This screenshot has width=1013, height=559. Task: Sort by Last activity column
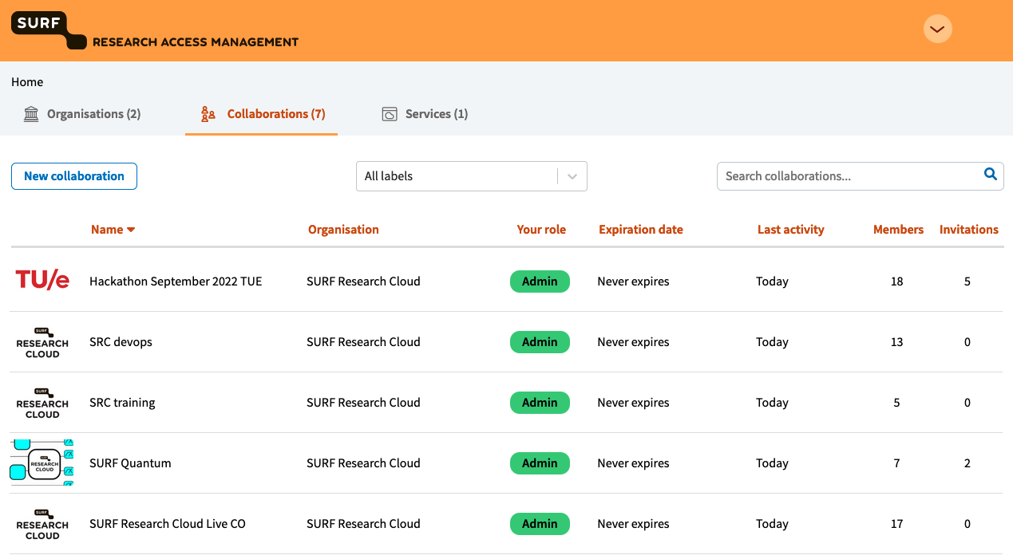click(x=791, y=230)
